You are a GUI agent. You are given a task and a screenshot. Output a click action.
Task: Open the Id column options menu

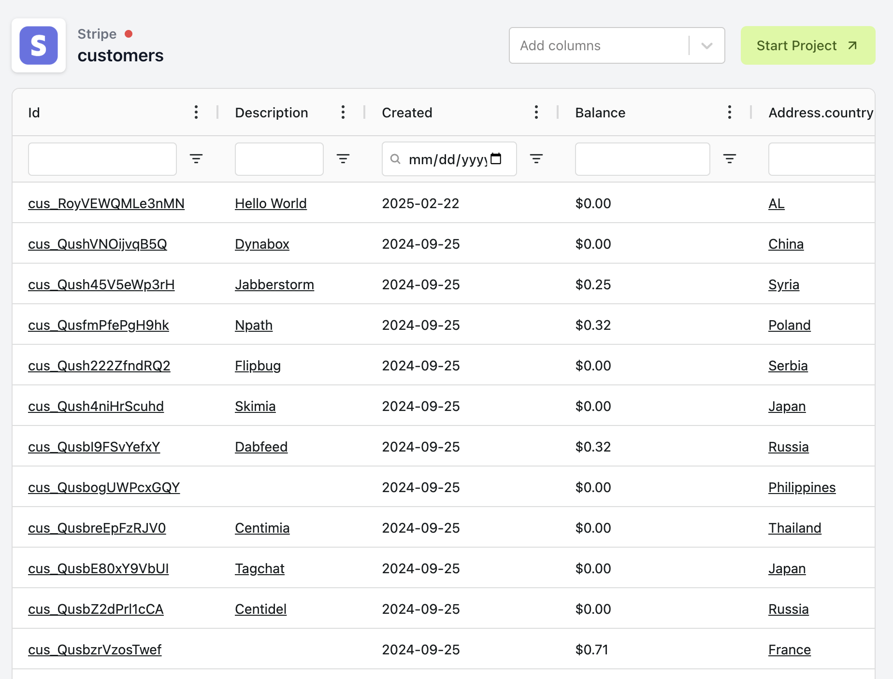tap(196, 112)
